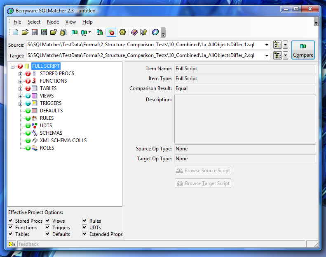Click the Save As disk icon

(x=44, y=32)
